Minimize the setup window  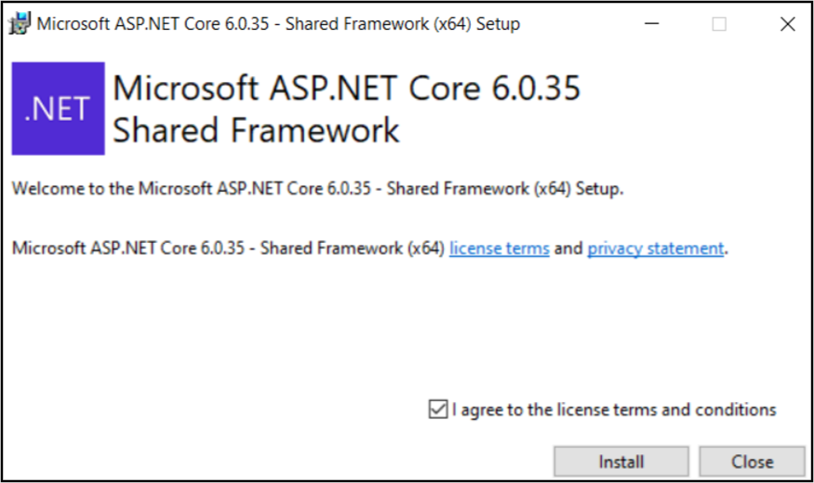click(650, 25)
